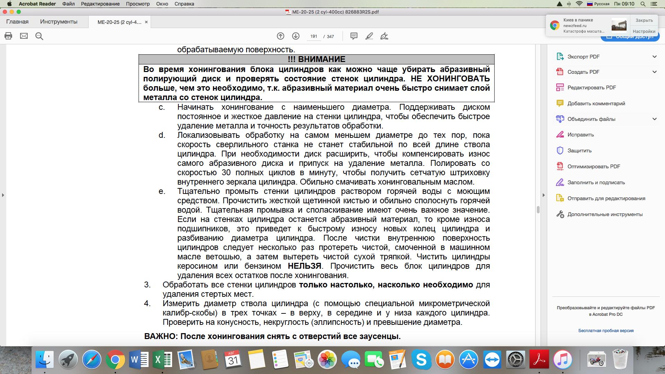The image size is (665, 374).
Task: Click the Бесплатная пробная версия link
Action: coord(605,331)
